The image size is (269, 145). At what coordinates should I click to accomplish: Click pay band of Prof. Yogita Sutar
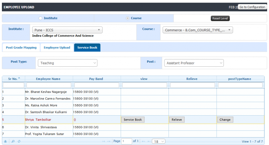click(86, 134)
